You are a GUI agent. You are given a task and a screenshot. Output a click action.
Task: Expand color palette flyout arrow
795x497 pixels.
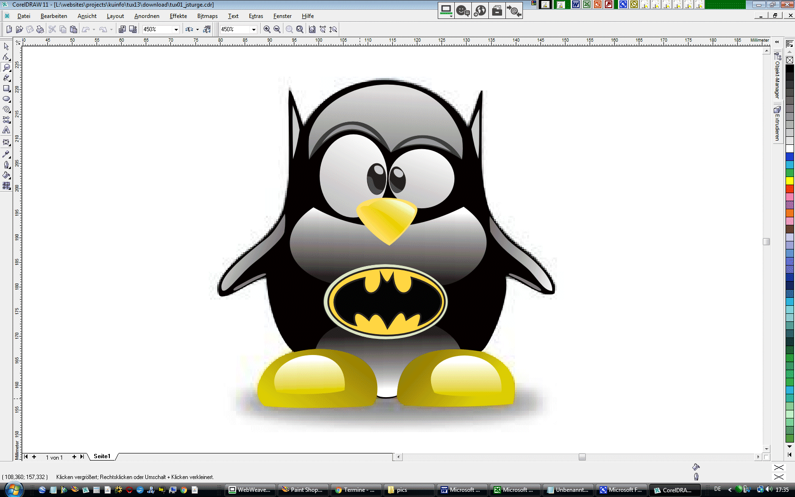pos(789,455)
